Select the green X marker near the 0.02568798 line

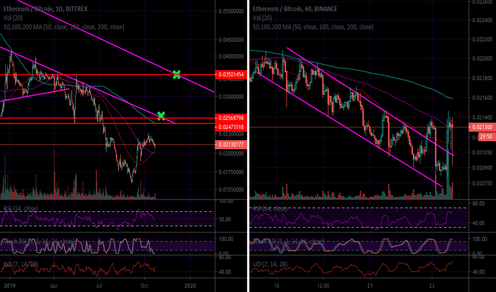(161, 116)
